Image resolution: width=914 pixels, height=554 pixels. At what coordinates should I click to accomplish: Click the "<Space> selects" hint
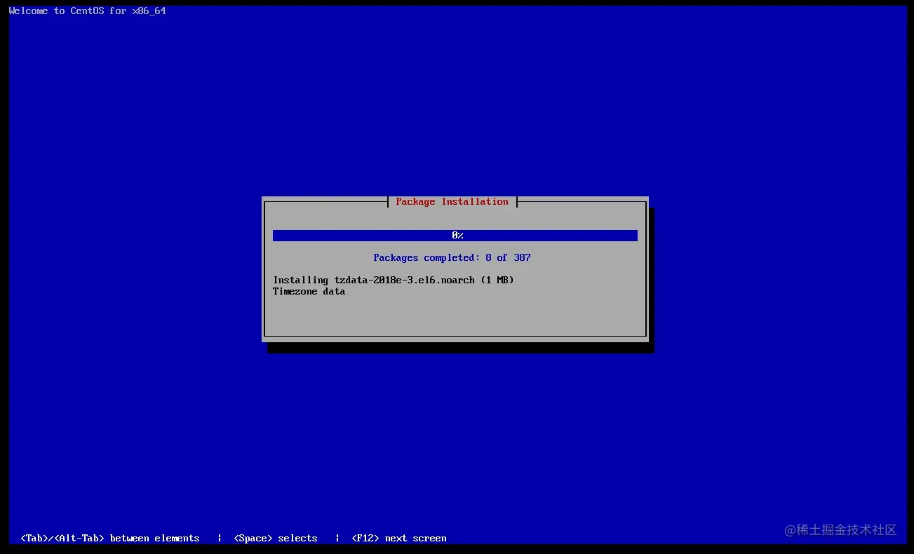point(276,539)
